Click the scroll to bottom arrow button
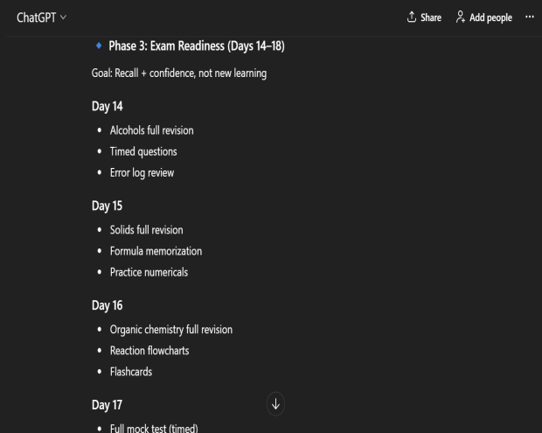The image size is (542, 433). (x=276, y=403)
